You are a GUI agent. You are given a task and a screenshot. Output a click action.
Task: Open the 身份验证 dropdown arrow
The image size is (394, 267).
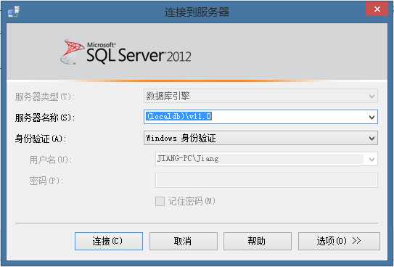pos(372,138)
